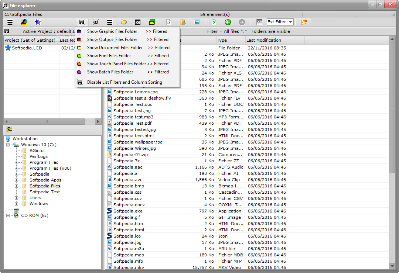This screenshot has height=273, width=399.
Task: Select the file Softpedia test slideshow.flv
Action: click(142, 98)
